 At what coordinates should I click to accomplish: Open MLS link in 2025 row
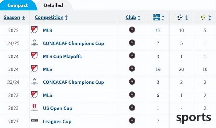pyautogui.click(x=48, y=30)
